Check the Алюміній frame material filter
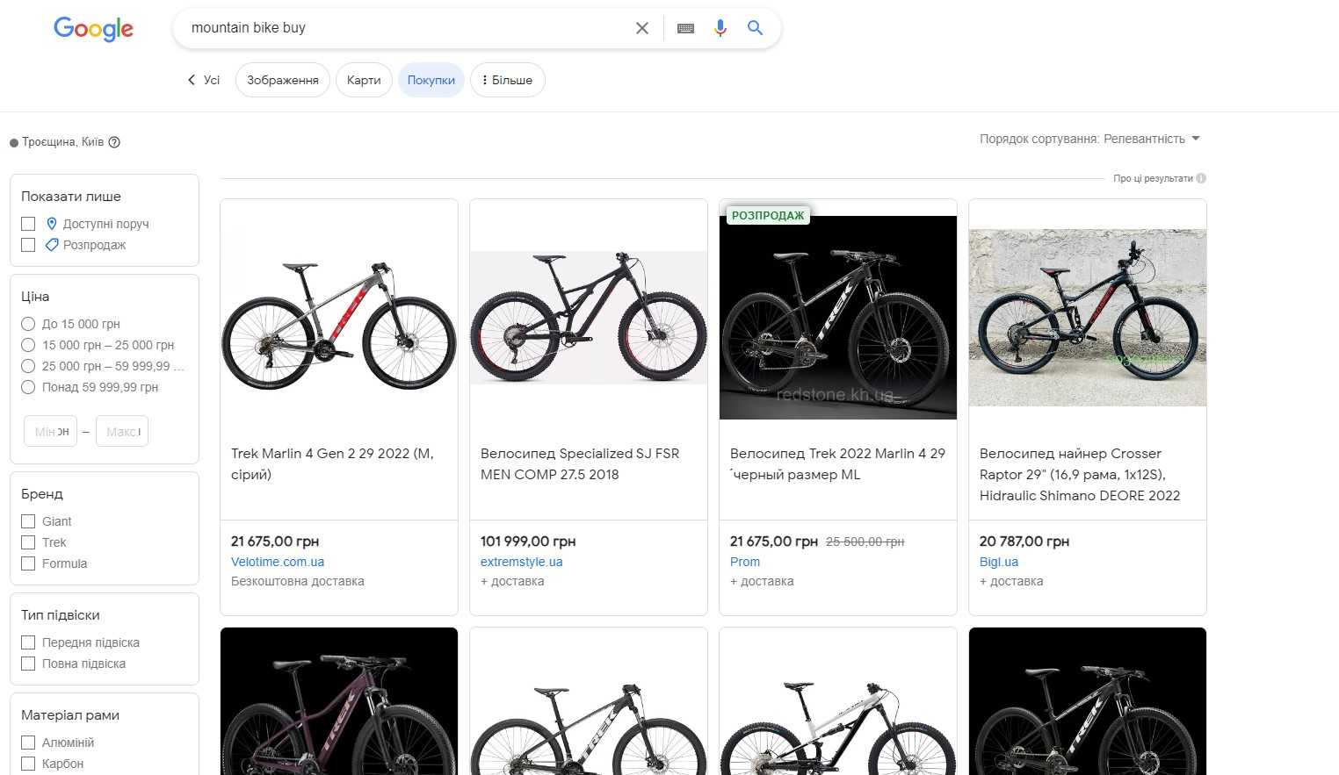The image size is (1339, 775). tap(28, 743)
